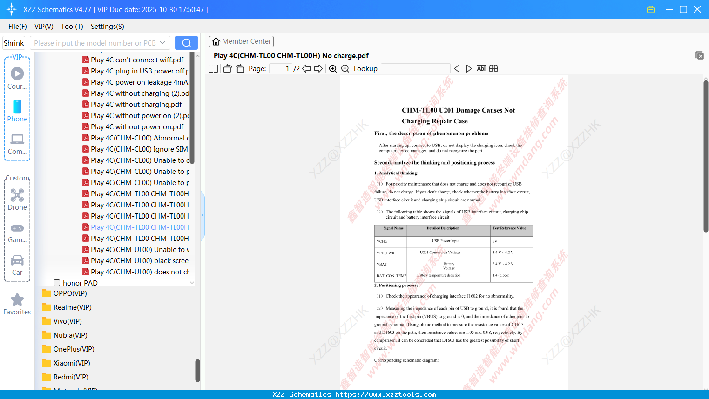
Task: Open the Settings(S) menu
Action: (108, 27)
